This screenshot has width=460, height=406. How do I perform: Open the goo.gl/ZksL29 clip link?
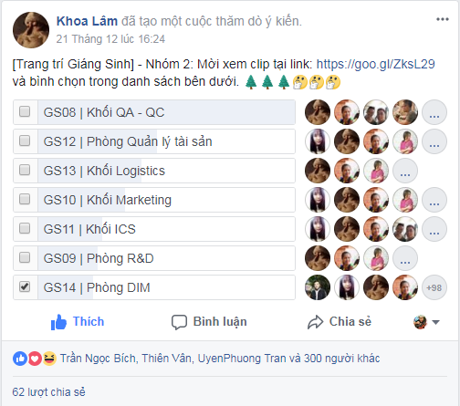[x=376, y=64]
